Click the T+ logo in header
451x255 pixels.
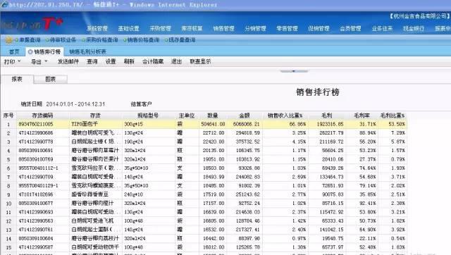tap(52, 23)
